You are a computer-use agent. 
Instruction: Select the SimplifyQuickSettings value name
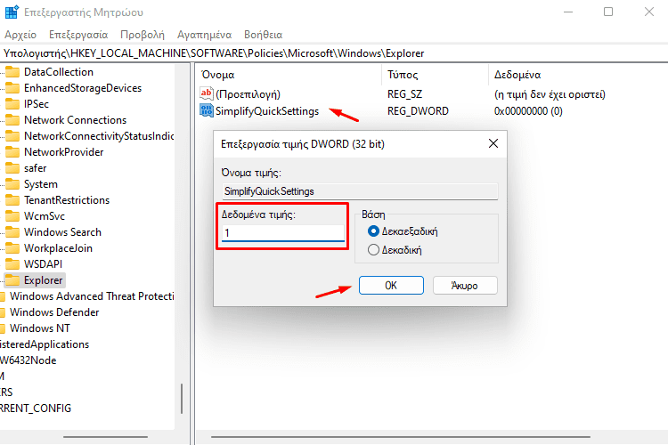pyautogui.click(x=267, y=111)
